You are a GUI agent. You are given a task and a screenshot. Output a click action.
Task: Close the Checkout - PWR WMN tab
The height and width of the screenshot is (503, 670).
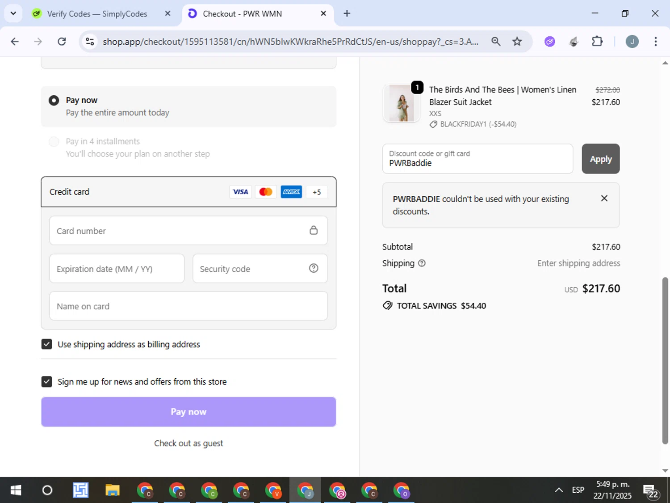pos(323,14)
